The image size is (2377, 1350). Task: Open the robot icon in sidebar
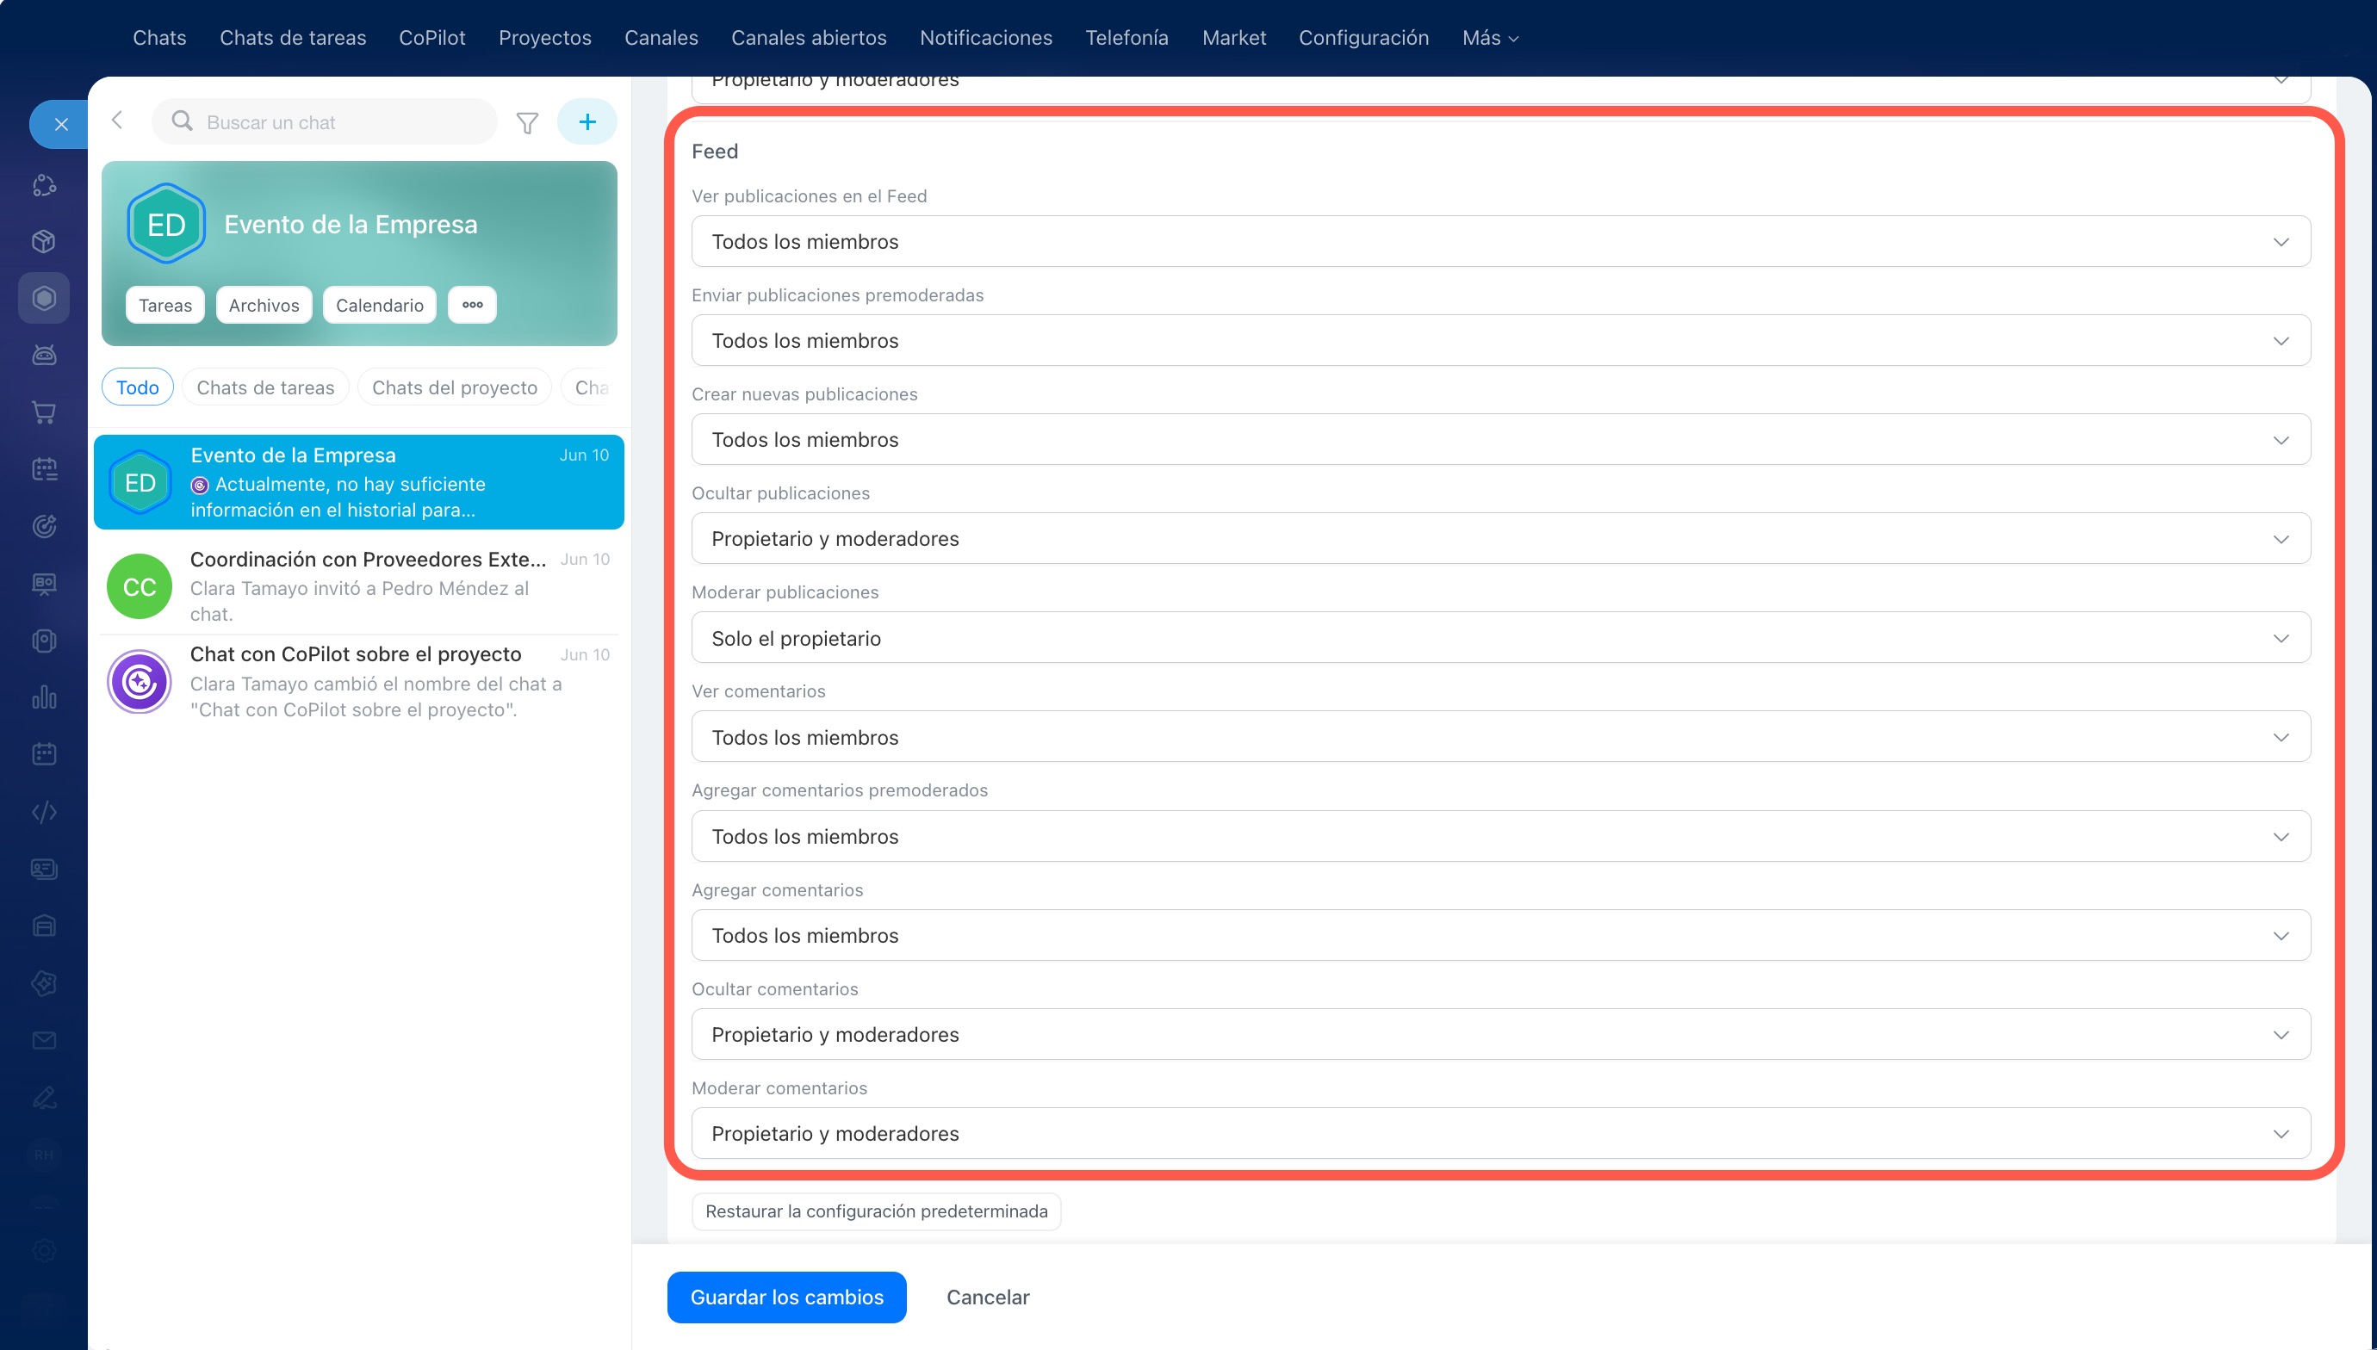click(x=44, y=354)
